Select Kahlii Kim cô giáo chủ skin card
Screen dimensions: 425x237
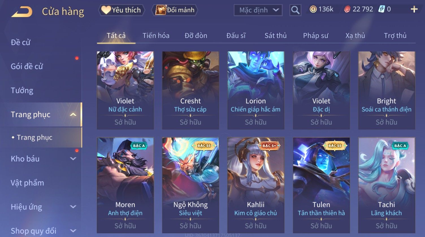point(256,185)
